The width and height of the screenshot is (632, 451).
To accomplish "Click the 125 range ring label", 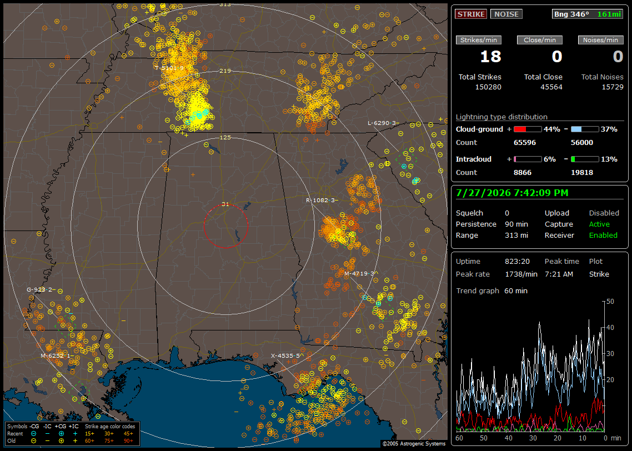I will (225, 137).
